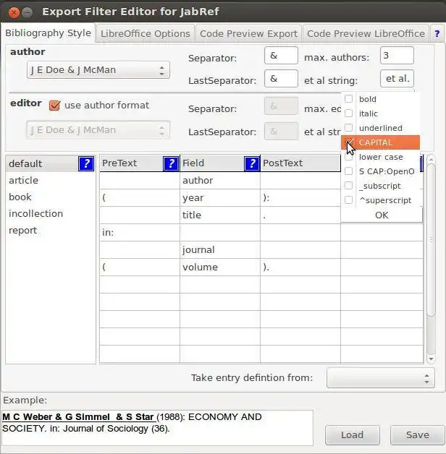Click the Save button
Viewport: 446px width, 454px height.
coord(417,435)
